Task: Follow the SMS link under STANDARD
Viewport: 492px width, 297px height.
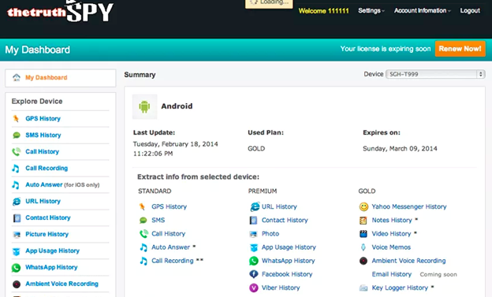Action: [158, 220]
